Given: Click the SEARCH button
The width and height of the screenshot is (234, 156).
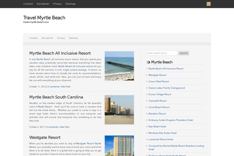Looking at the screenshot, I should (184, 53).
